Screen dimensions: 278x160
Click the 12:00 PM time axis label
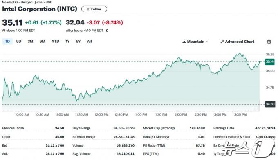[101, 115]
